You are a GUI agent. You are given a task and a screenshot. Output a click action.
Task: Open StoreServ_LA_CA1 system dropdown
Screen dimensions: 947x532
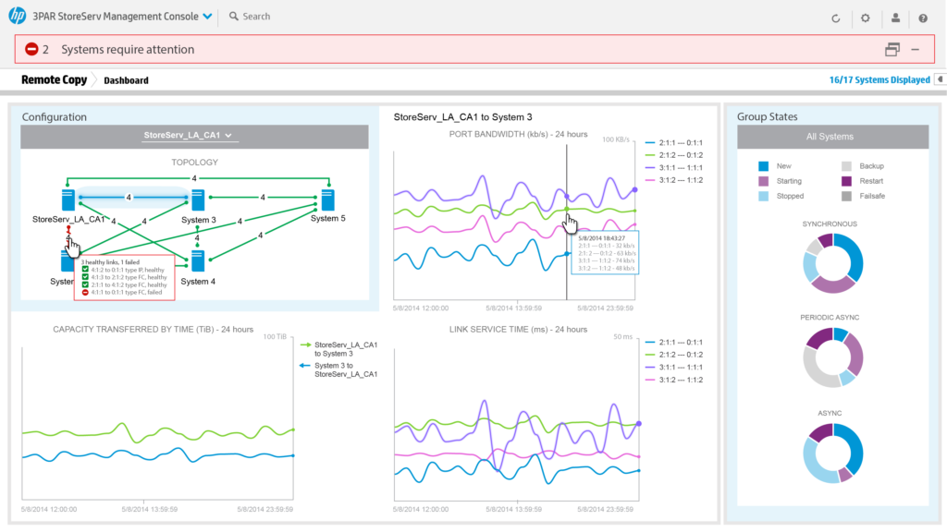(188, 135)
